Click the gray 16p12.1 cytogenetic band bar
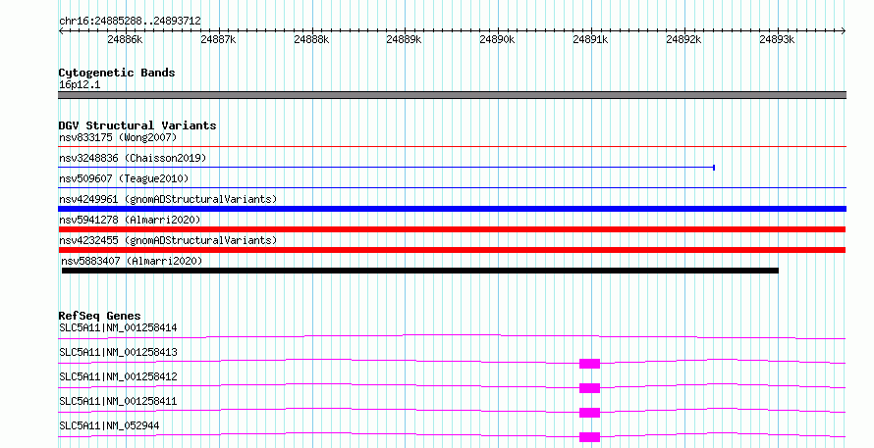The height and width of the screenshot is (448, 874). pyautogui.click(x=452, y=95)
